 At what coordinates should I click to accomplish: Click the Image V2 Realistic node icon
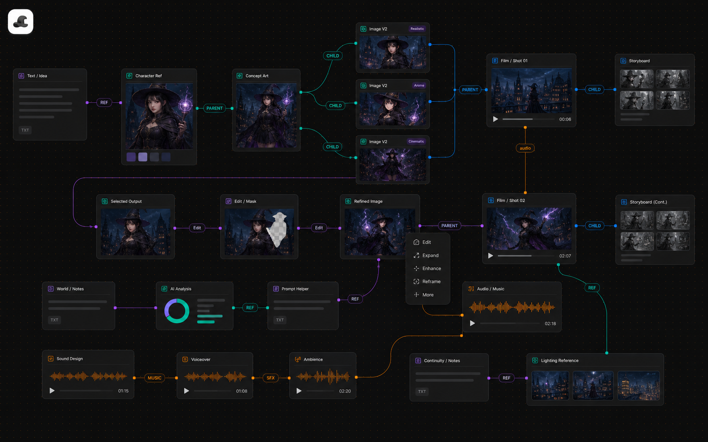tap(363, 29)
